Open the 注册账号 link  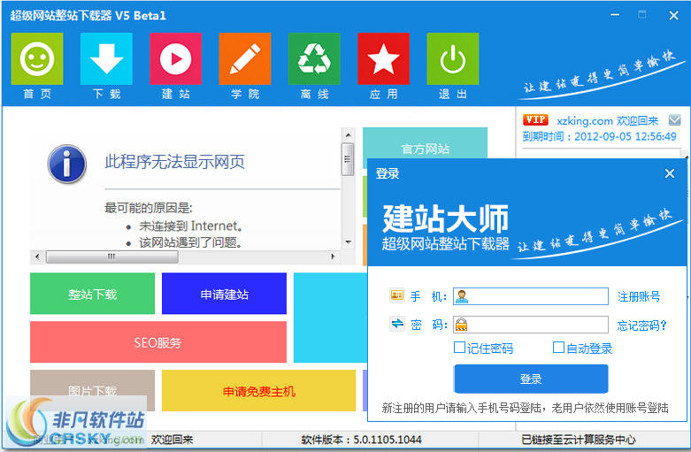click(639, 296)
